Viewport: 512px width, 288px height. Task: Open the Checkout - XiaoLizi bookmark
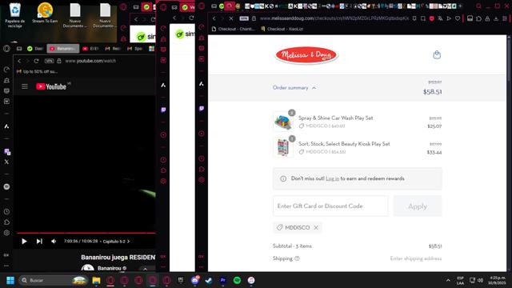(282, 29)
